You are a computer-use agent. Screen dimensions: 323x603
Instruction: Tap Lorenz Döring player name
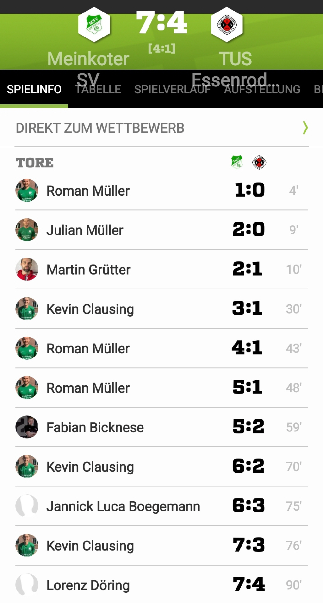(88, 585)
